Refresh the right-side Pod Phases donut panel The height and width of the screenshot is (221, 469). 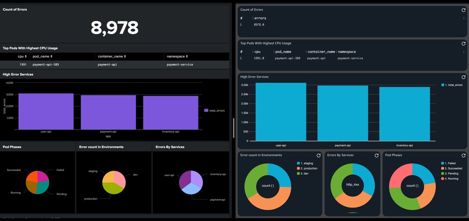pos(463,155)
